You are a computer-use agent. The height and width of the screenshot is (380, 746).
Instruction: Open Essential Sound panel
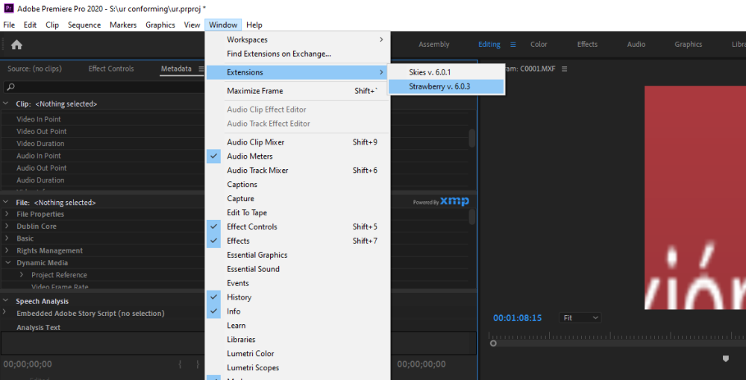pyautogui.click(x=298, y=269)
